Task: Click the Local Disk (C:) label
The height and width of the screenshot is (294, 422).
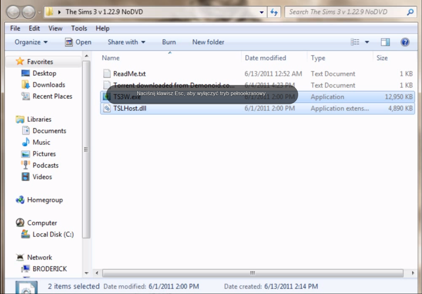Action: tap(53, 235)
